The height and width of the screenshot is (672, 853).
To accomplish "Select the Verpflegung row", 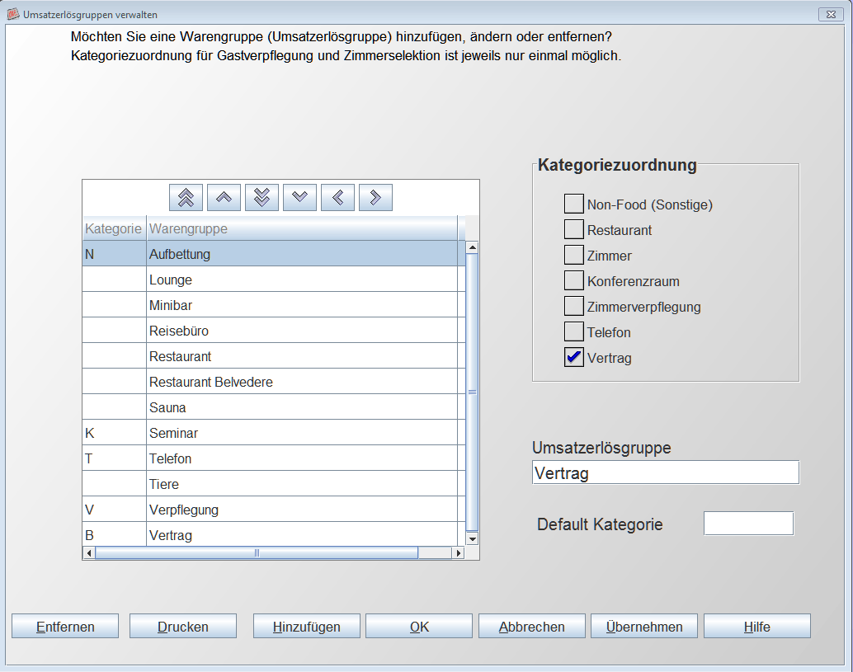I will (274, 510).
